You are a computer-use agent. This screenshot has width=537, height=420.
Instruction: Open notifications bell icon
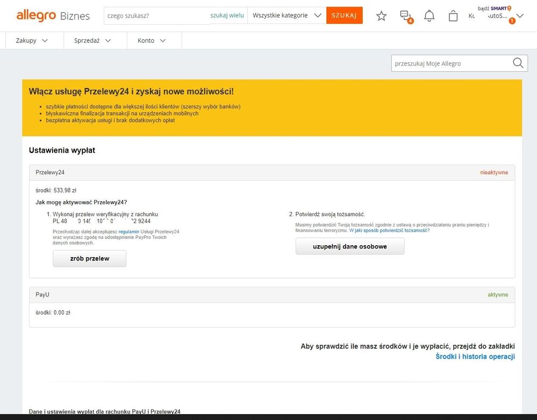tap(429, 16)
